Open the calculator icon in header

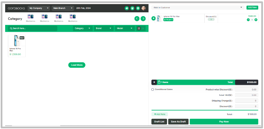[132, 8]
